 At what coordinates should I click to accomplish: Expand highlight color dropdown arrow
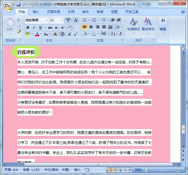[32, 34]
